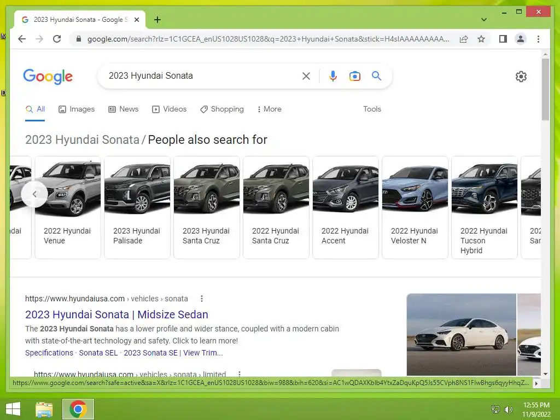Open the 2023 Hyundai Santa Cruz card
The image size is (560, 420).
(x=206, y=207)
